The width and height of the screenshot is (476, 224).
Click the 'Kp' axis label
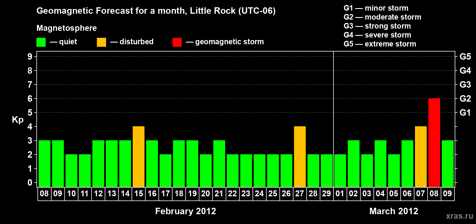coord(18,120)
